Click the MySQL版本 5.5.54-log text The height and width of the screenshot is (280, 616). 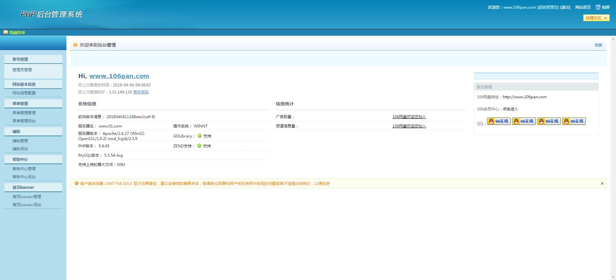pos(100,155)
